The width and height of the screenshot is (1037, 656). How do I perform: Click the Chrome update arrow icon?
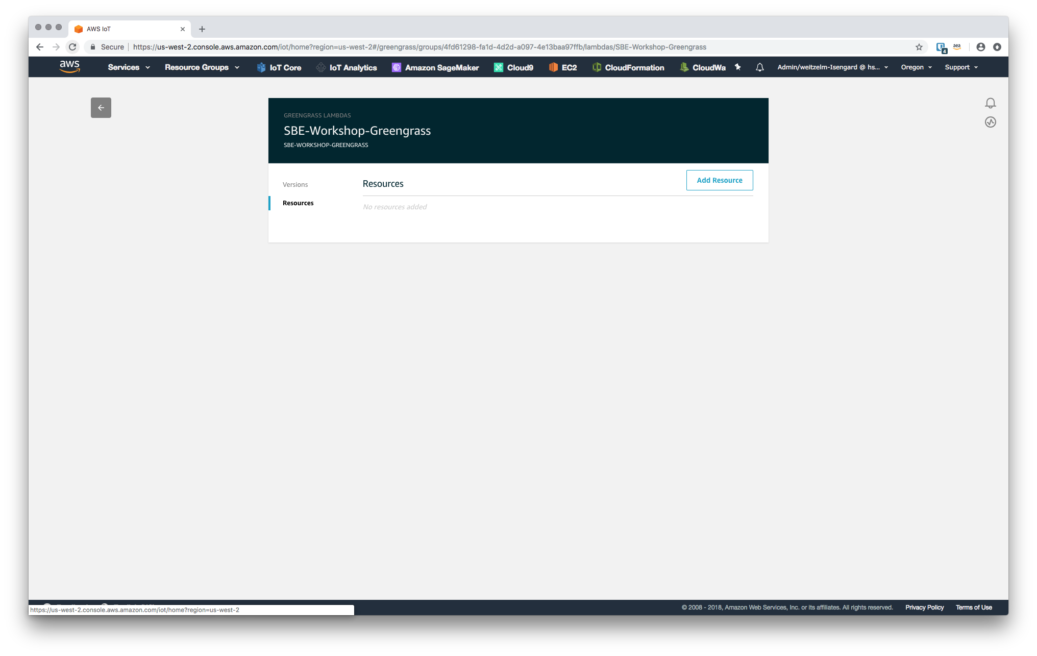click(997, 47)
